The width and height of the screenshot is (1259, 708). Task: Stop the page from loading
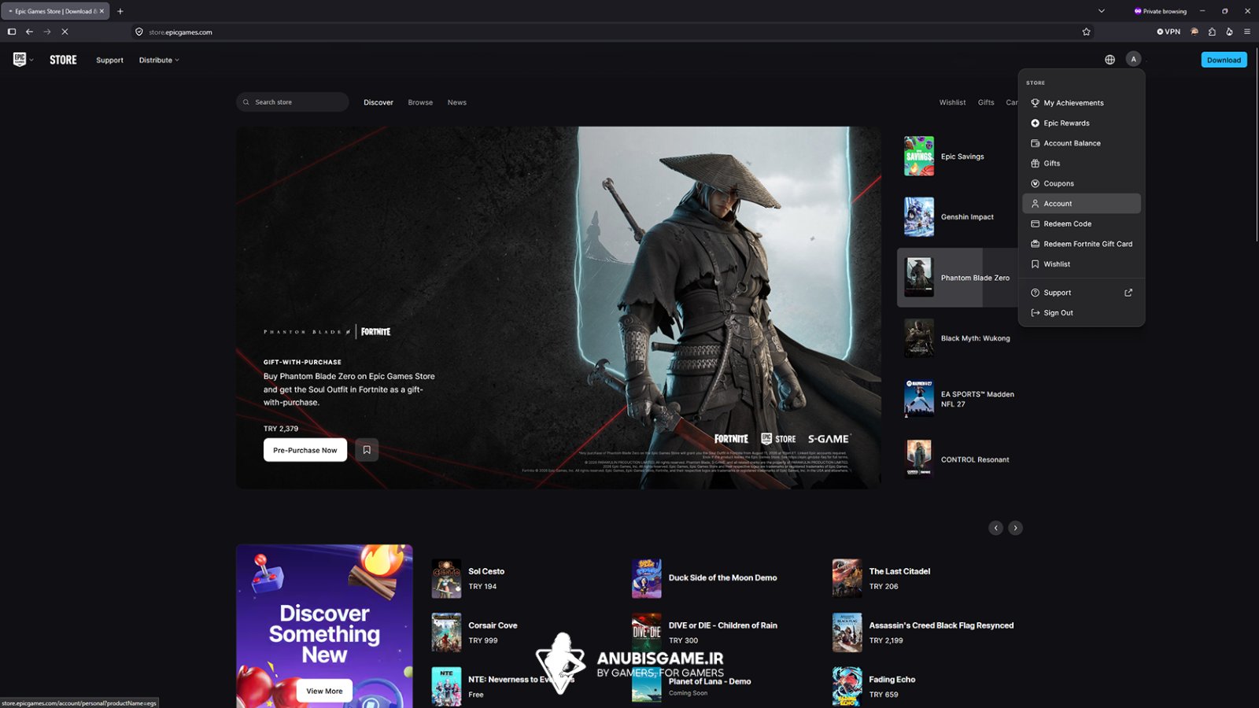65,32
